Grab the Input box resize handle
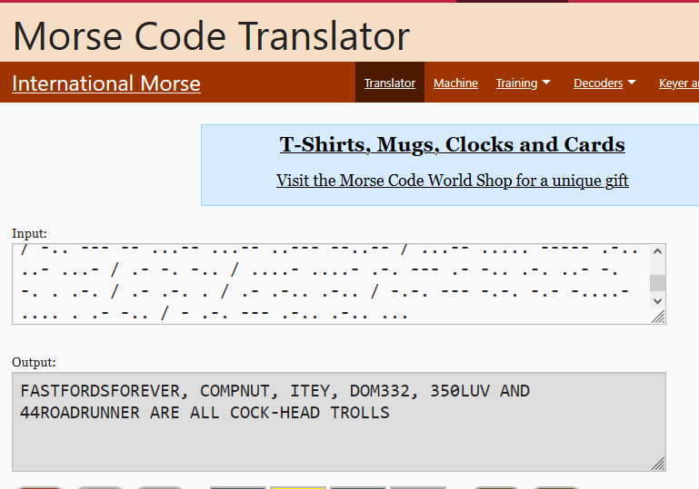 click(x=658, y=317)
